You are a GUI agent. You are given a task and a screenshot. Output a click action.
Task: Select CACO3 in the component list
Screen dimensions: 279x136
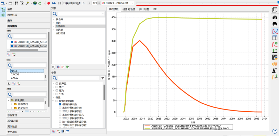point(15,74)
